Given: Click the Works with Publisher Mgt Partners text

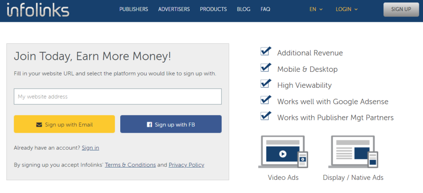Looking at the screenshot, I should point(335,118).
